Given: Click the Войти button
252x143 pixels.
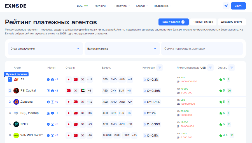Looking at the screenshot, I should (238, 6).
